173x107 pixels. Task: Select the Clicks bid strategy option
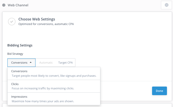click(15, 84)
